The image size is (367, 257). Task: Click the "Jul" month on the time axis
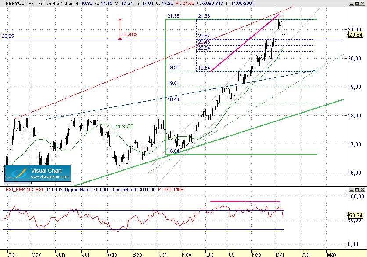click(86, 254)
